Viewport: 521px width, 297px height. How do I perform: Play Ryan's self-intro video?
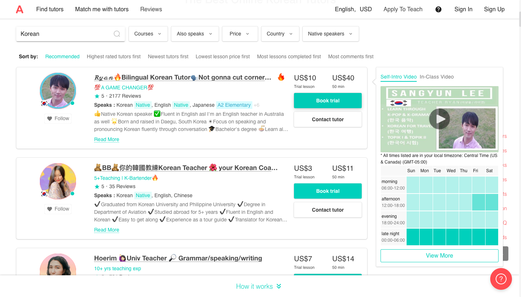pyautogui.click(x=439, y=119)
